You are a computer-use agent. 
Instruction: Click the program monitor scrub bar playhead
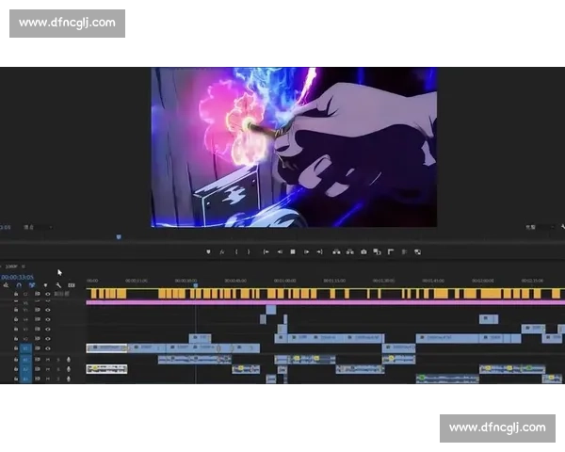pos(119,237)
